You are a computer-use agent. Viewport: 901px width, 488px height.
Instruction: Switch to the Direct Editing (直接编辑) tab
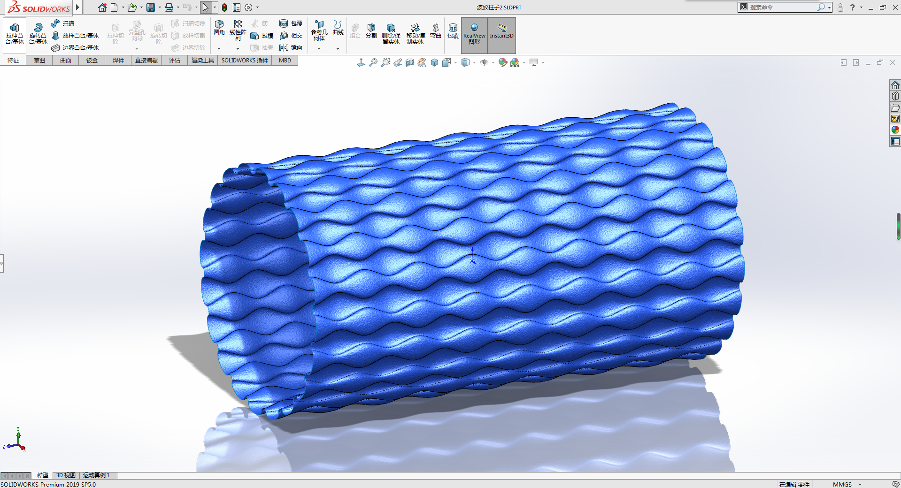coord(146,61)
